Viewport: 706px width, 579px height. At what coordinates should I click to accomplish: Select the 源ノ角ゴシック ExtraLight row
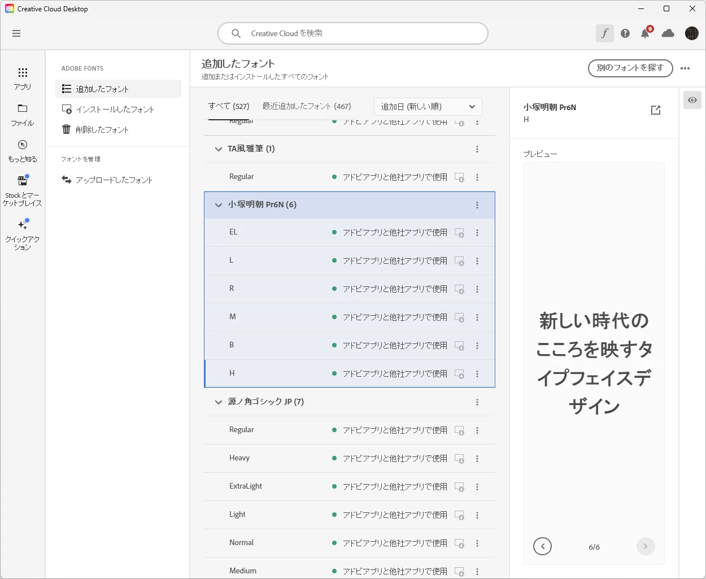350,487
